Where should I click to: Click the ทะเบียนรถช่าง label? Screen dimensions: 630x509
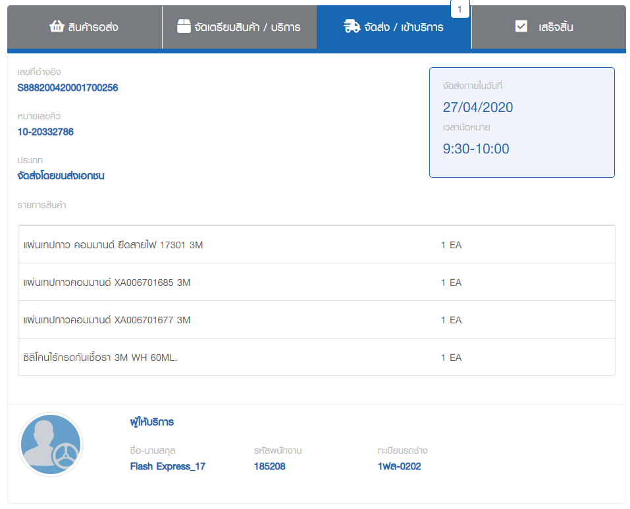point(403,451)
